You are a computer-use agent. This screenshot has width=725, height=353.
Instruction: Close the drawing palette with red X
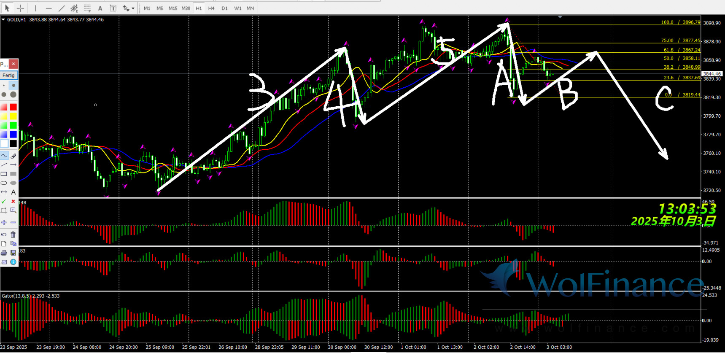point(13,64)
